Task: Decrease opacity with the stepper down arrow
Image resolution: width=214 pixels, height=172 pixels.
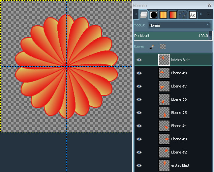Action: 211,38
